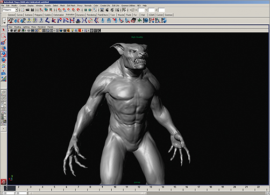Viewport: 270px width, 195px height.
Task: Pick the Move tool in the toolbox
Action: 4,48
